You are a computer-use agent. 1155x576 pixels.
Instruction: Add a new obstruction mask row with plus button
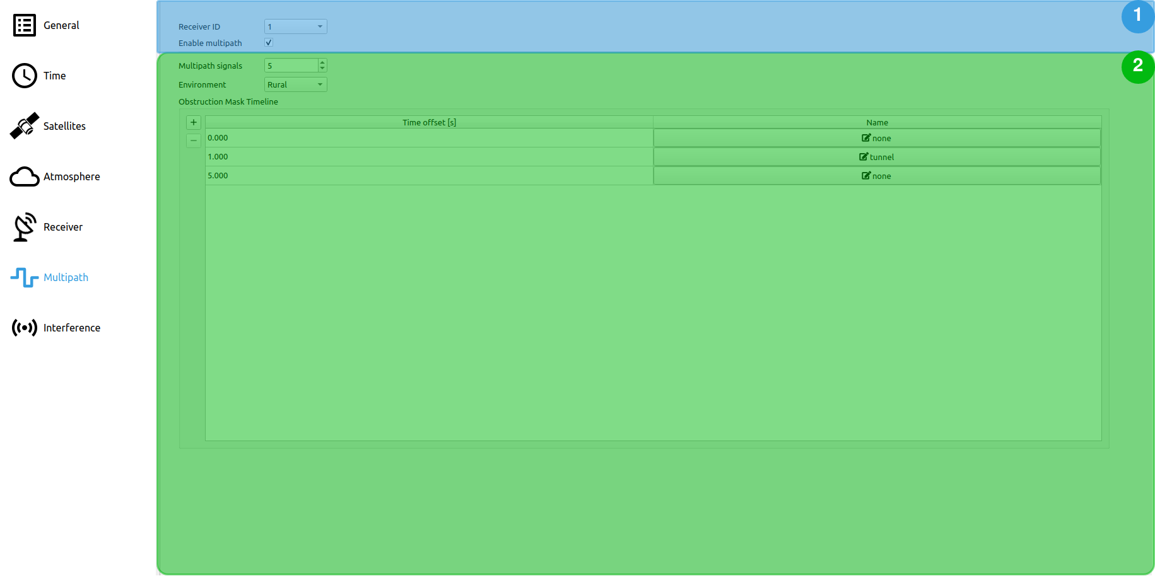coord(193,122)
